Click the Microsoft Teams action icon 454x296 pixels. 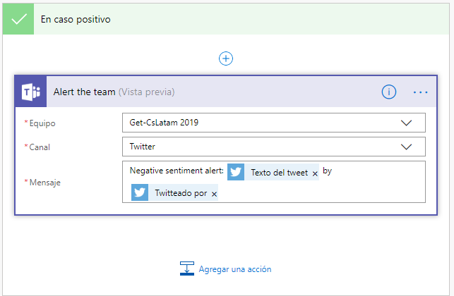point(30,92)
